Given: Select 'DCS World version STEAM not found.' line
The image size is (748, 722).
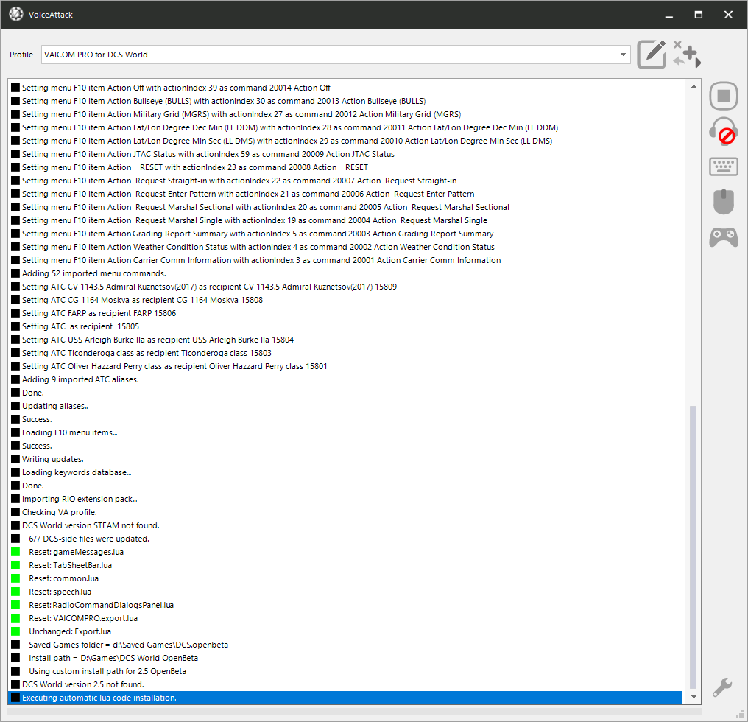Looking at the screenshot, I should (x=345, y=525).
